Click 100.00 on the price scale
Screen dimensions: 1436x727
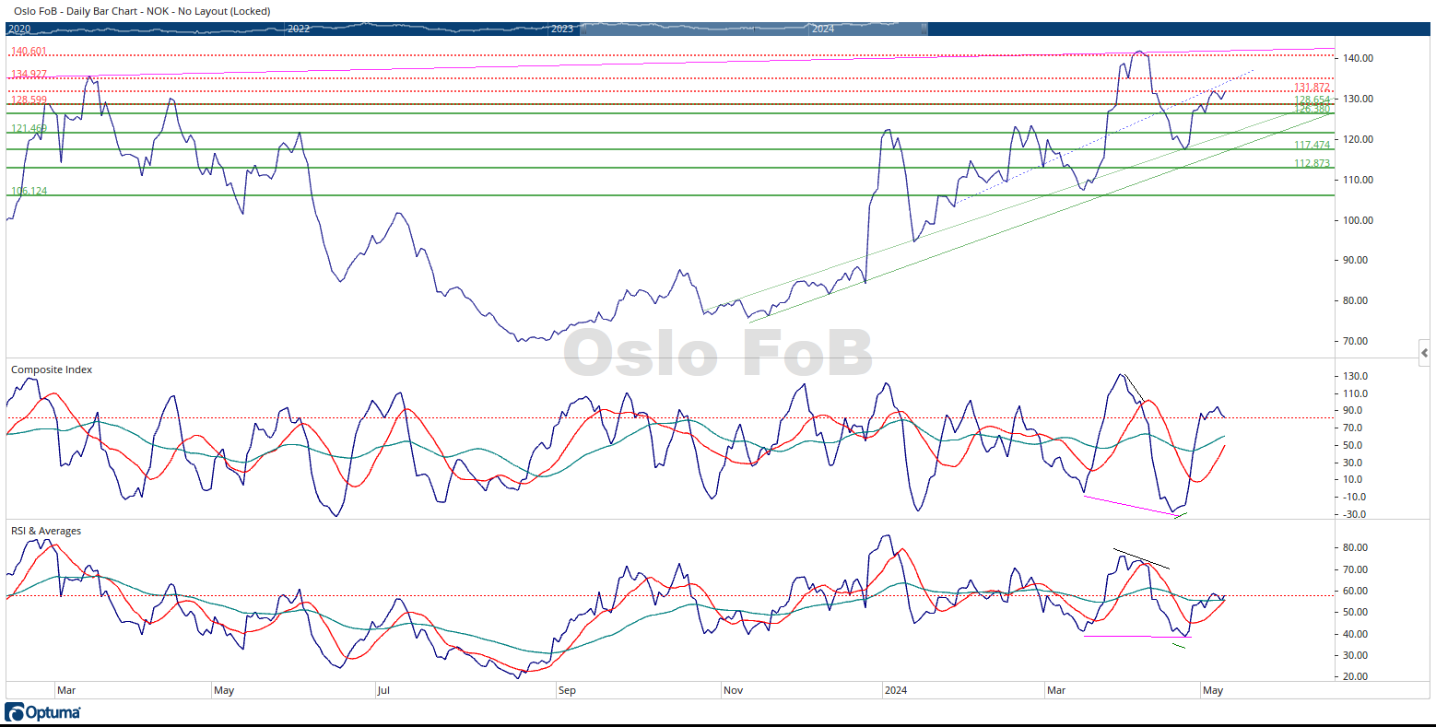[1359, 220]
